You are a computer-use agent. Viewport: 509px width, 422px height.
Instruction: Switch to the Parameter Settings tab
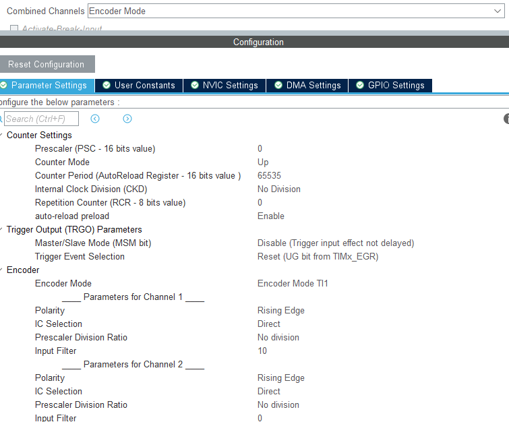pos(47,86)
